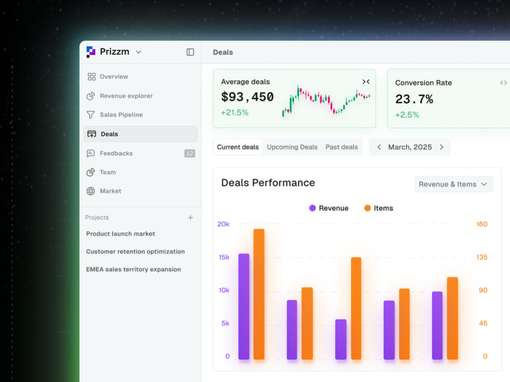The height and width of the screenshot is (382, 510).
Task: Click the 23.7% conversion rate value
Action: point(414,99)
